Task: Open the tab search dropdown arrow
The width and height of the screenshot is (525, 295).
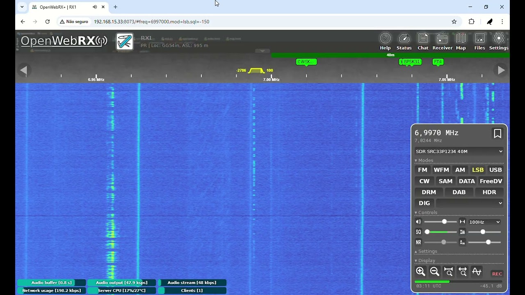Action: tap(22, 7)
